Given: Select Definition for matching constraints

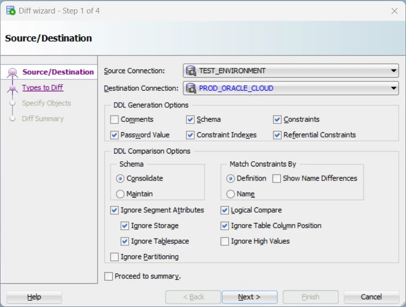Looking at the screenshot, I should tap(231, 178).
